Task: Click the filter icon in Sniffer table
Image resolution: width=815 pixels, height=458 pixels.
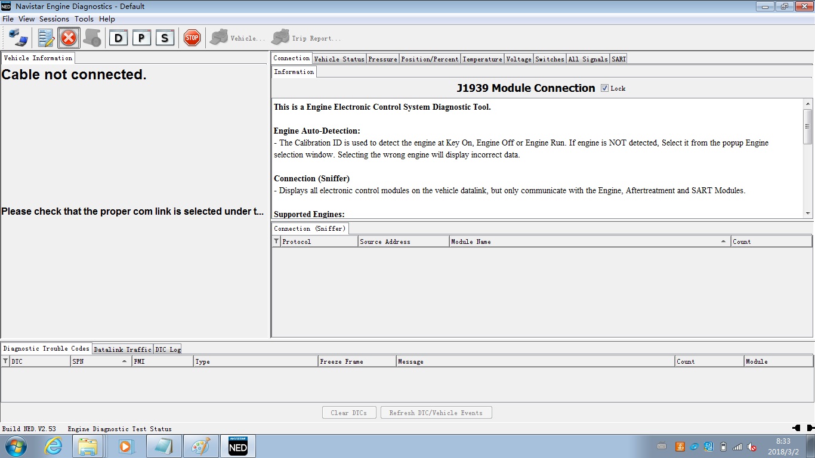Action: tap(276, 242)
